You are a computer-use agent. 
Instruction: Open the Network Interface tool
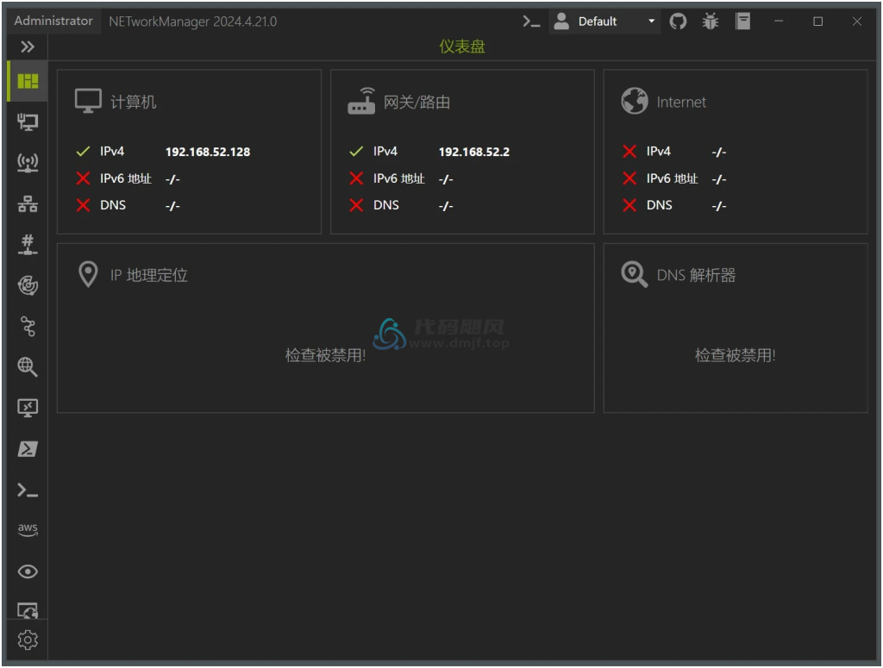pyautogui.click(x=28, y=122)
